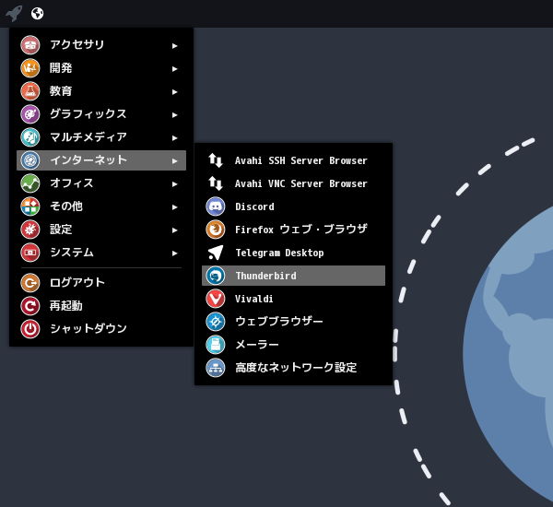Select the オフィス menu entry

click(x=101, y=183)
